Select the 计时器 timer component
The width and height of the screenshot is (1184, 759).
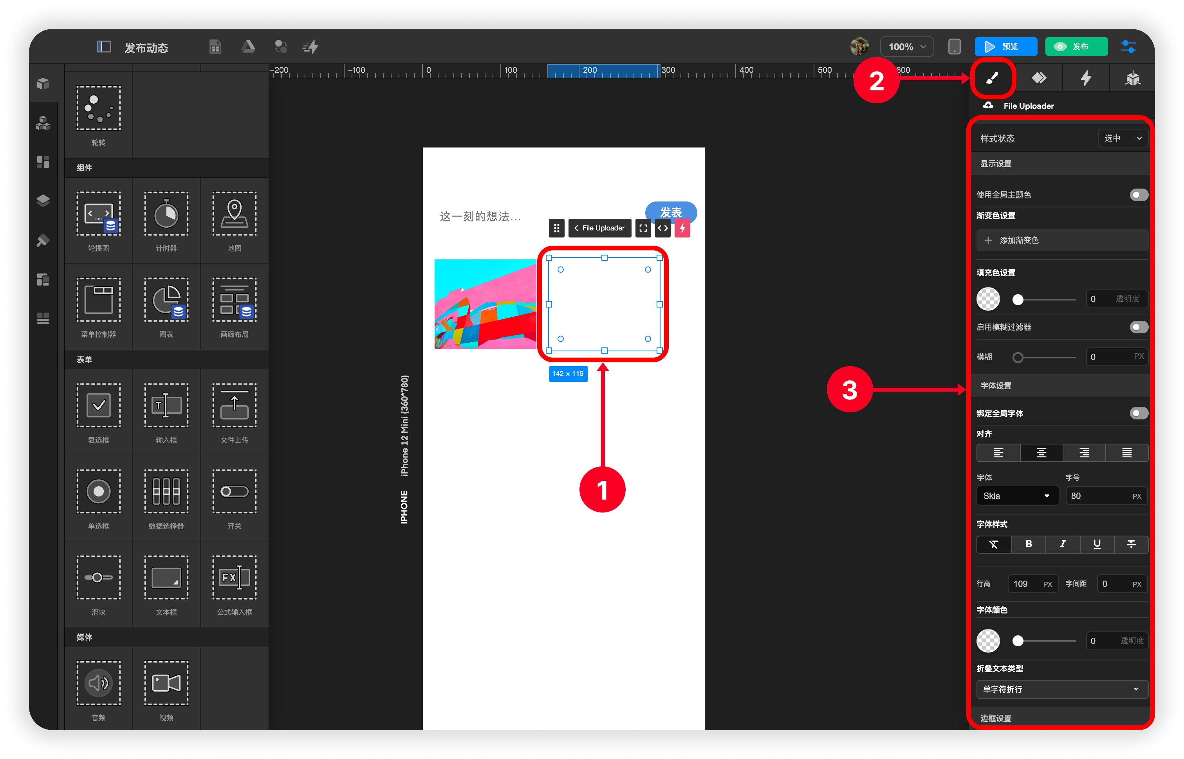pos(166,221)
